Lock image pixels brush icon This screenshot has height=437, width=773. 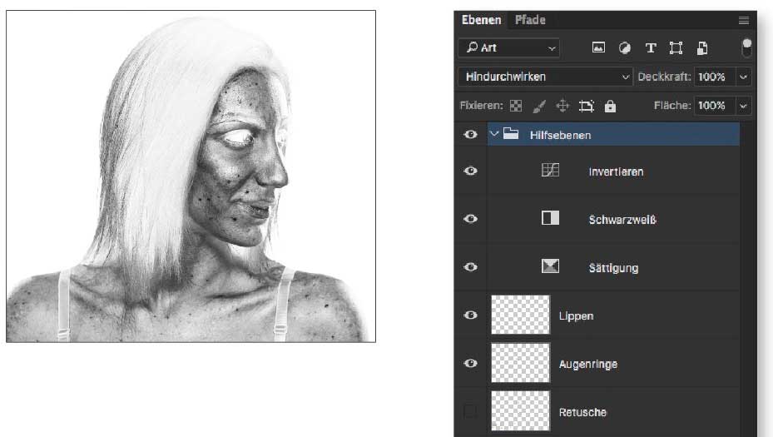(539, 106)
